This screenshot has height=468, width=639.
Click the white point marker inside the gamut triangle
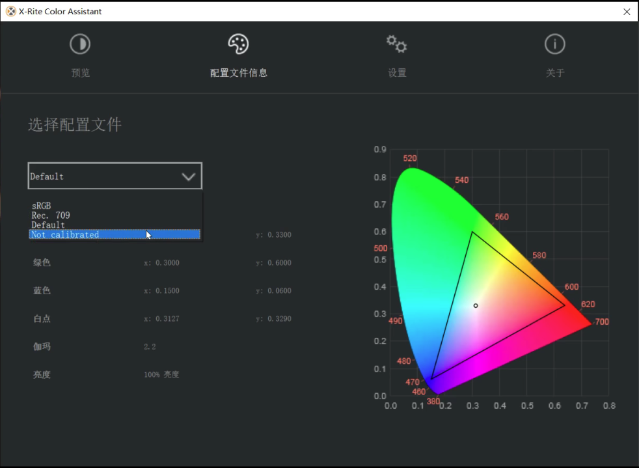(x=476, y=305)
